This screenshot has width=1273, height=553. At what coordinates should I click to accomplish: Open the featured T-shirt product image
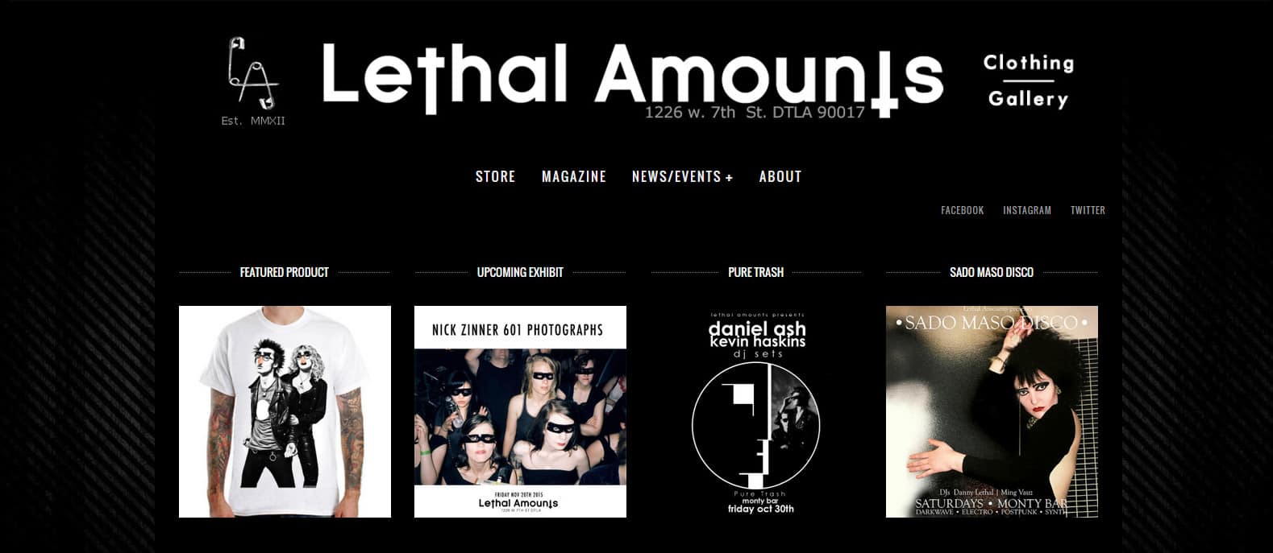coord(285,411)
